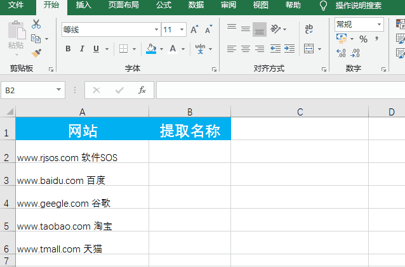Open the font size dropdown
This screenshot has width=405, height=267.
click(182, 29)
